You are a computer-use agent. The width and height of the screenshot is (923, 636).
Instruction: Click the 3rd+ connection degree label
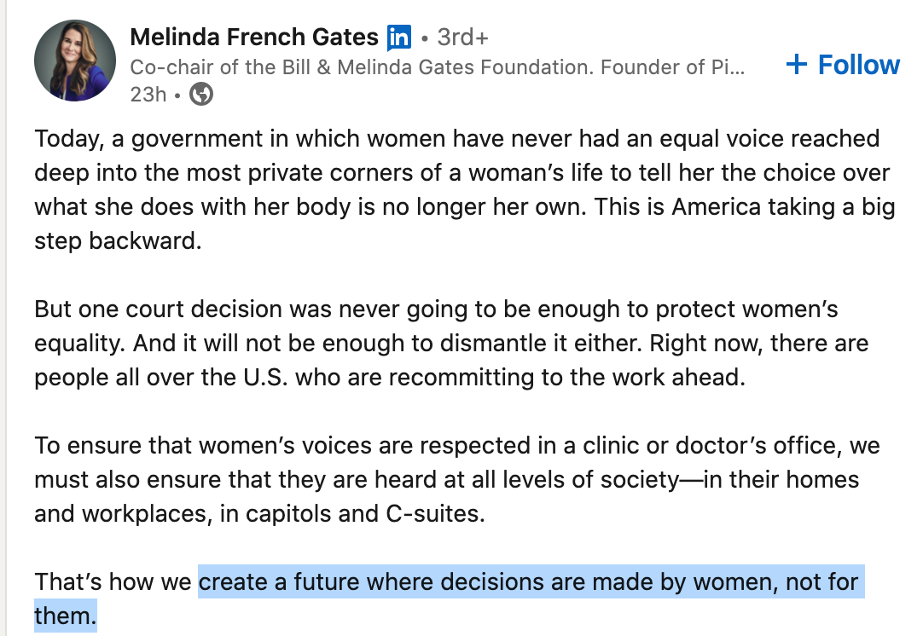(x=463, y=38)
